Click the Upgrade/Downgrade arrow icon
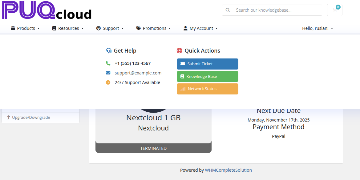The image size is (360, 180). [9, 117]
